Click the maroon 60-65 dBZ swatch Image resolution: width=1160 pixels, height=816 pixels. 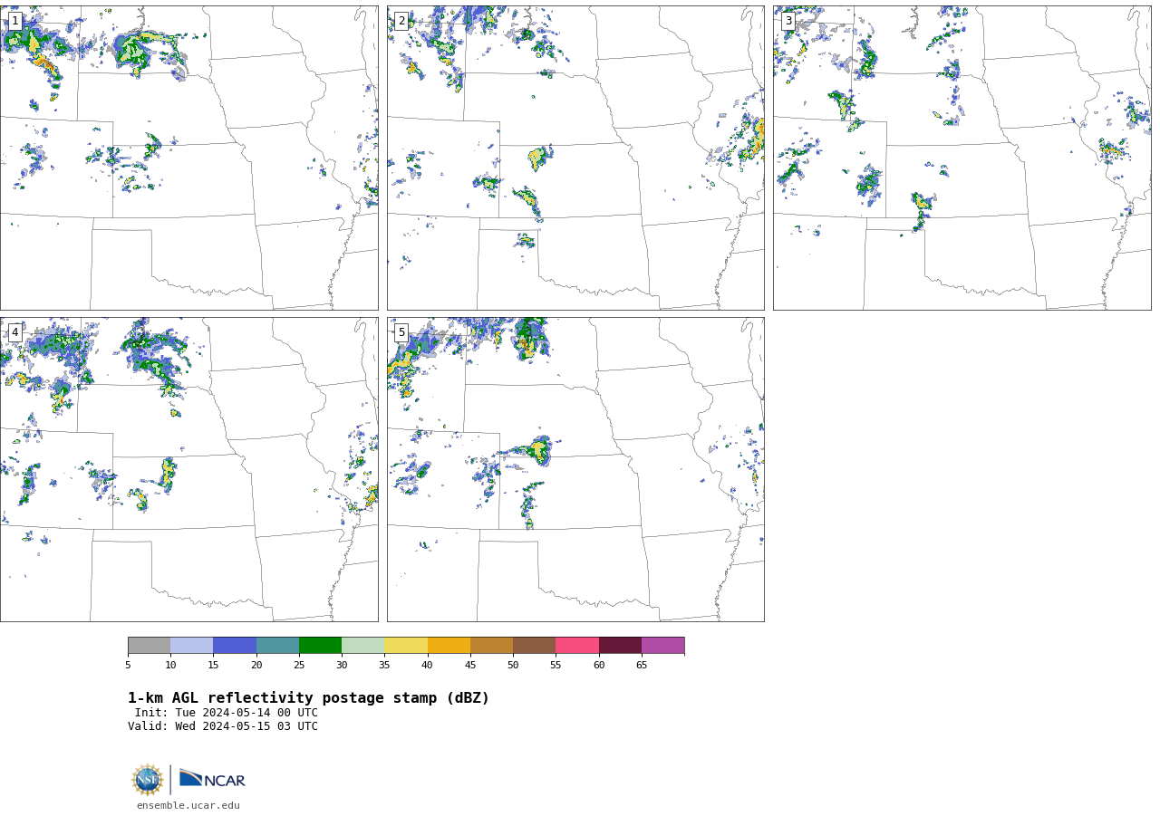(x=620, y=646)
